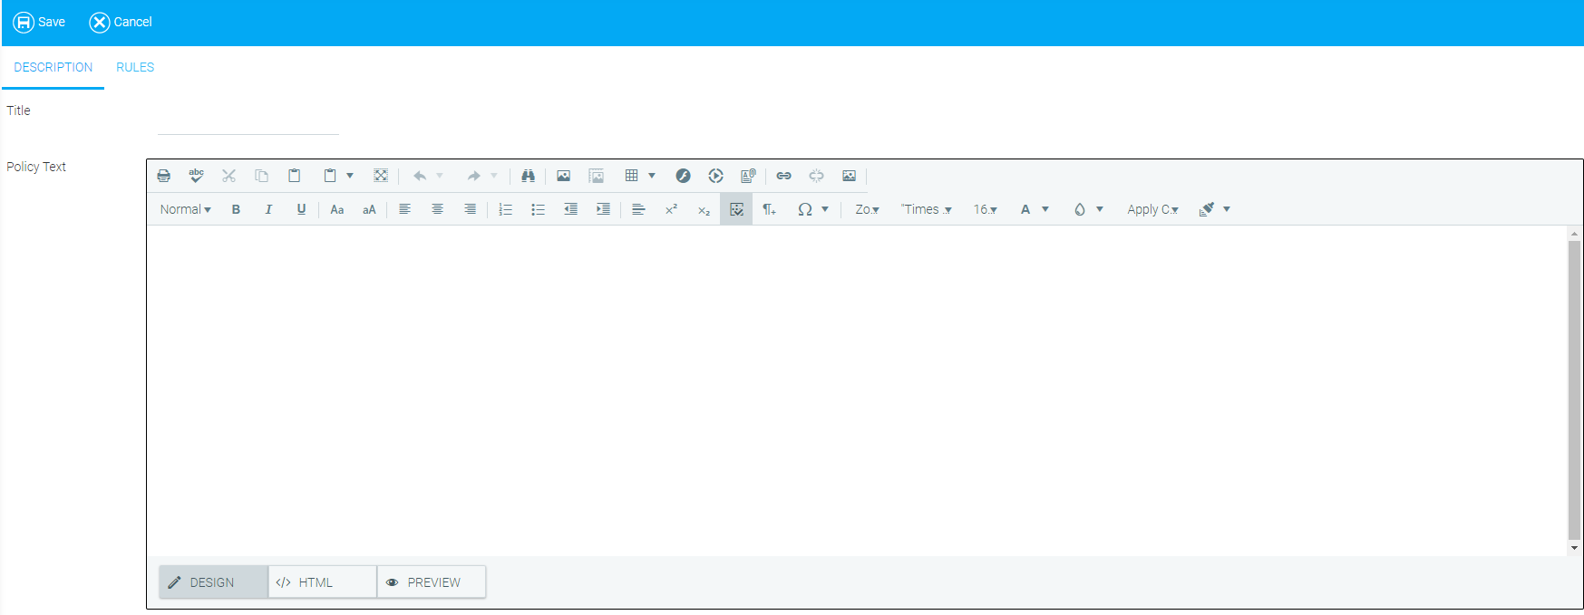Open the font size 16 dropdown
Viewport: 1584px width, 615px height.
coord(985,209)
